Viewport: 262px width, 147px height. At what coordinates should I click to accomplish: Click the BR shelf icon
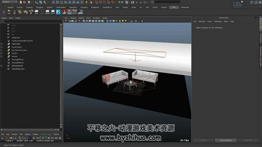(x=15, y=12)
